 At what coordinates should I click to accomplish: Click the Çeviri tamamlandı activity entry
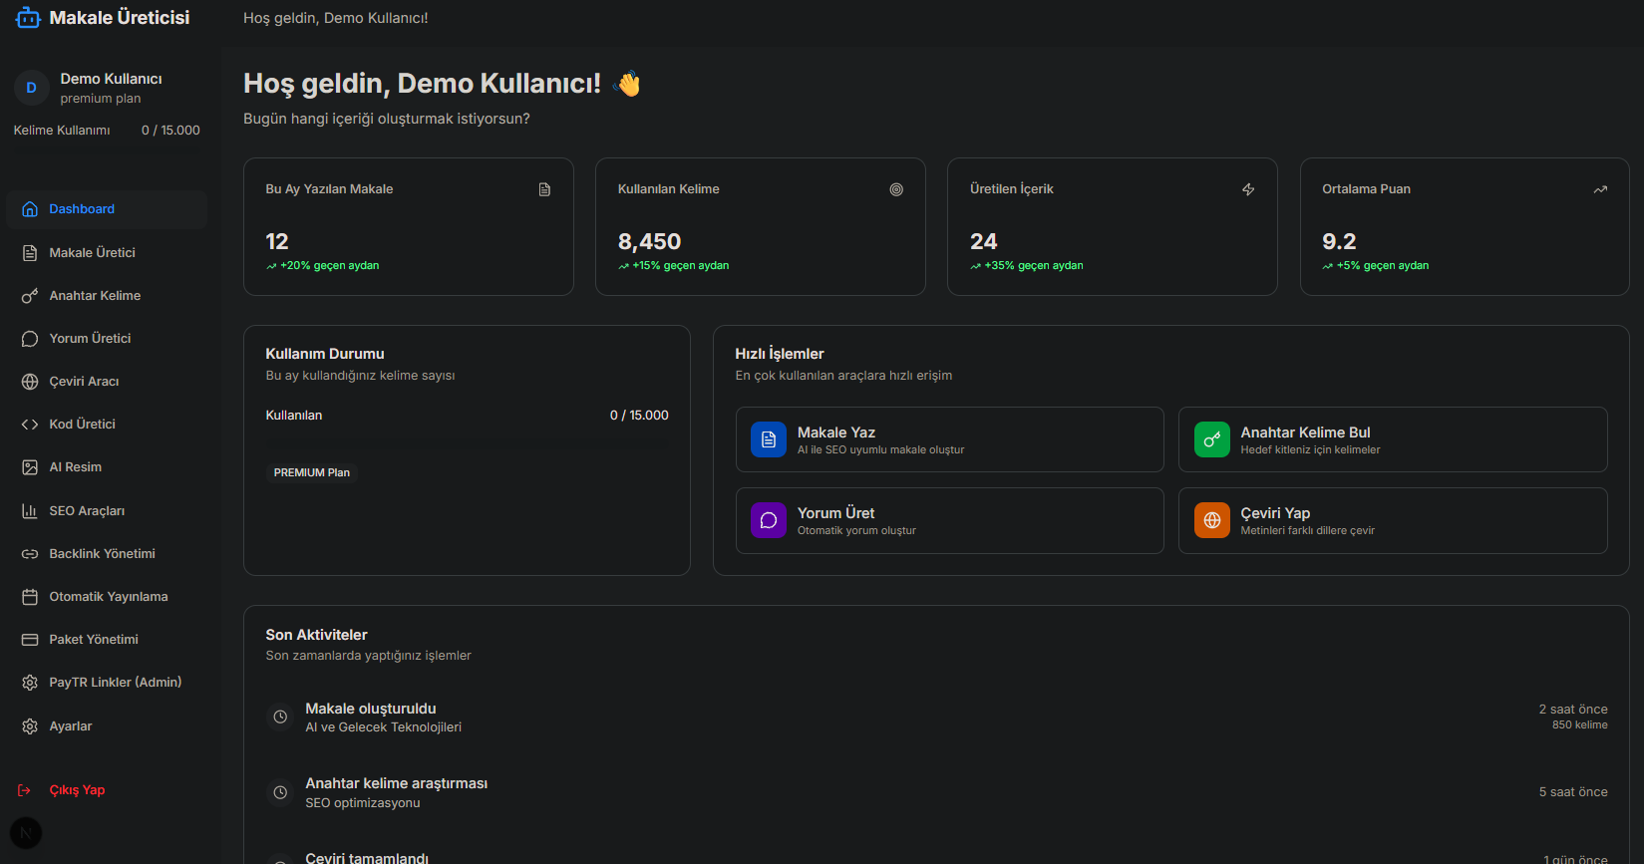(x=367, y=858)
